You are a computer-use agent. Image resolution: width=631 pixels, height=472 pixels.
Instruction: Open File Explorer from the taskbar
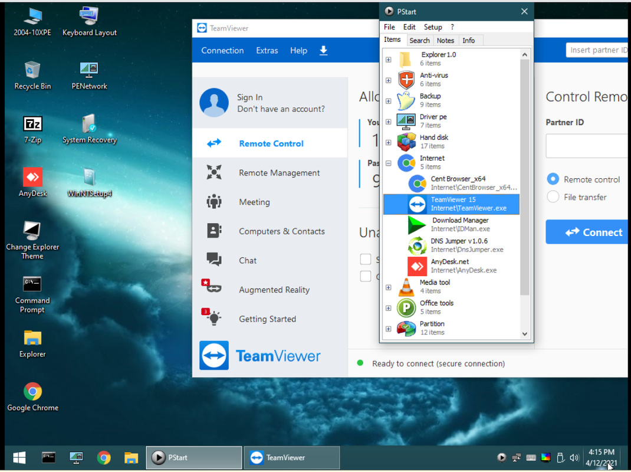[x=131, y=457]
